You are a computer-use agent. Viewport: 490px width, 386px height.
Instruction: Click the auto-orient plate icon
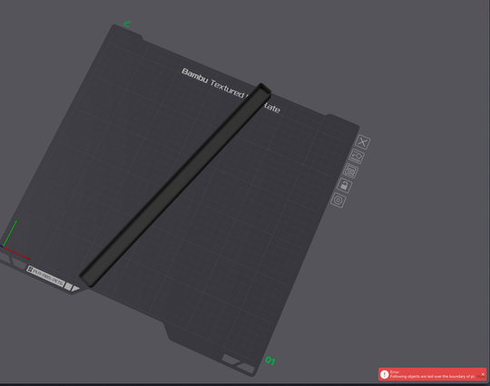357,157
